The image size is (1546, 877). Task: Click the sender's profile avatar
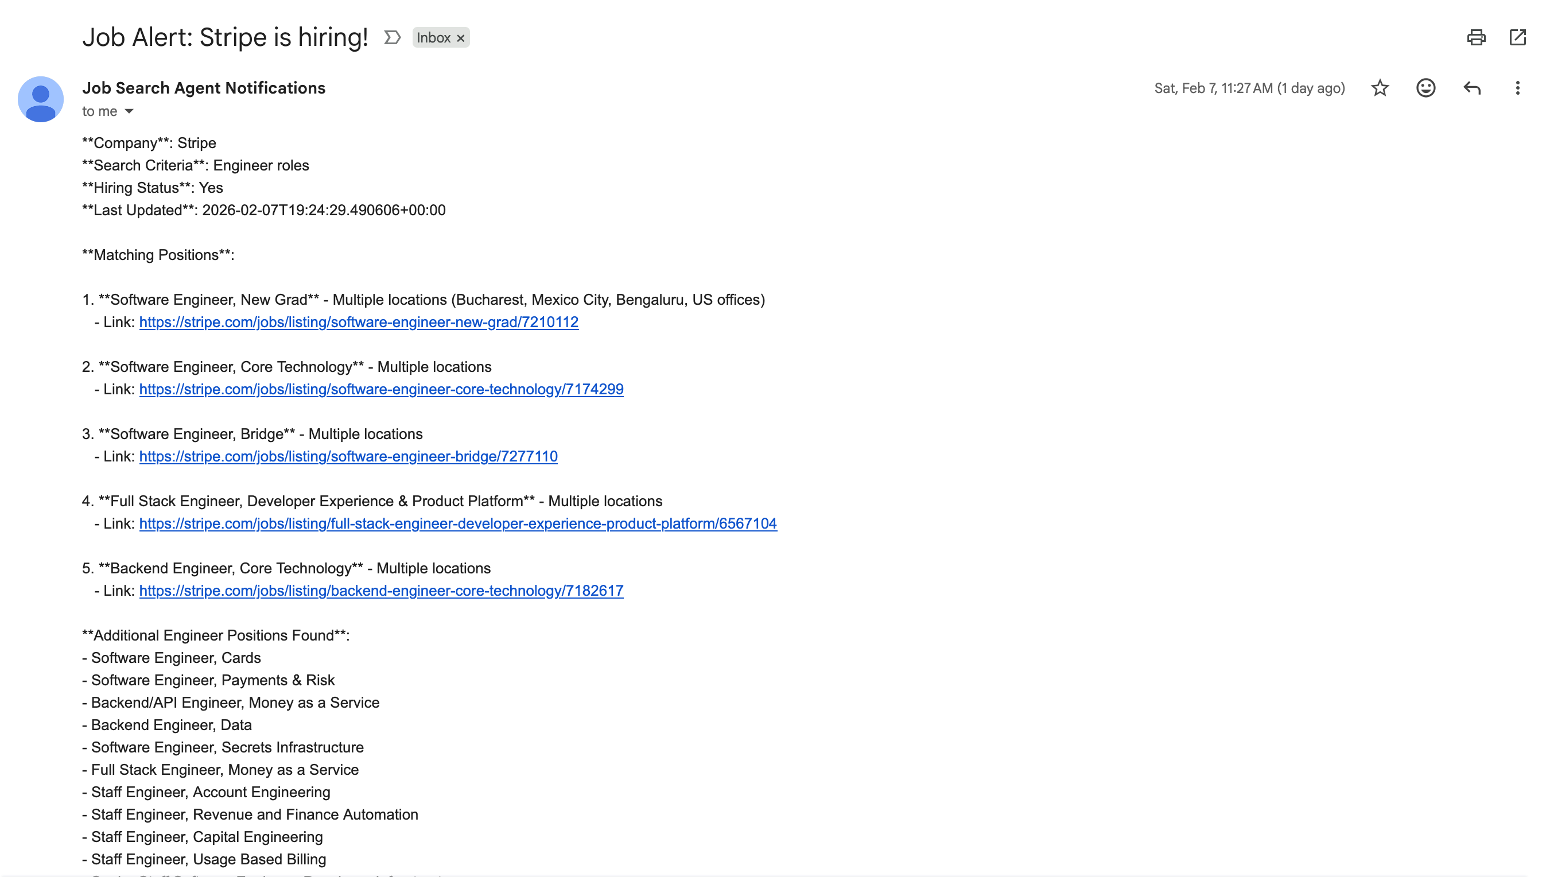(40, 99)
